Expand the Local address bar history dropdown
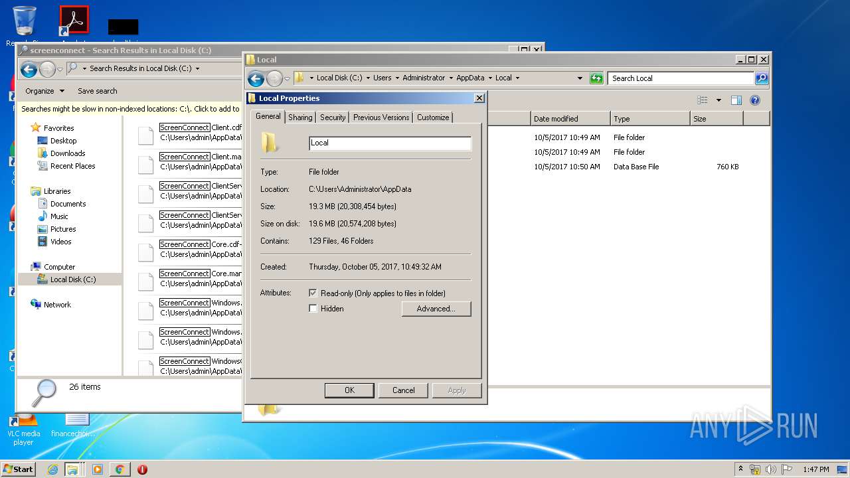850x478 pixels. pos(580,78)
